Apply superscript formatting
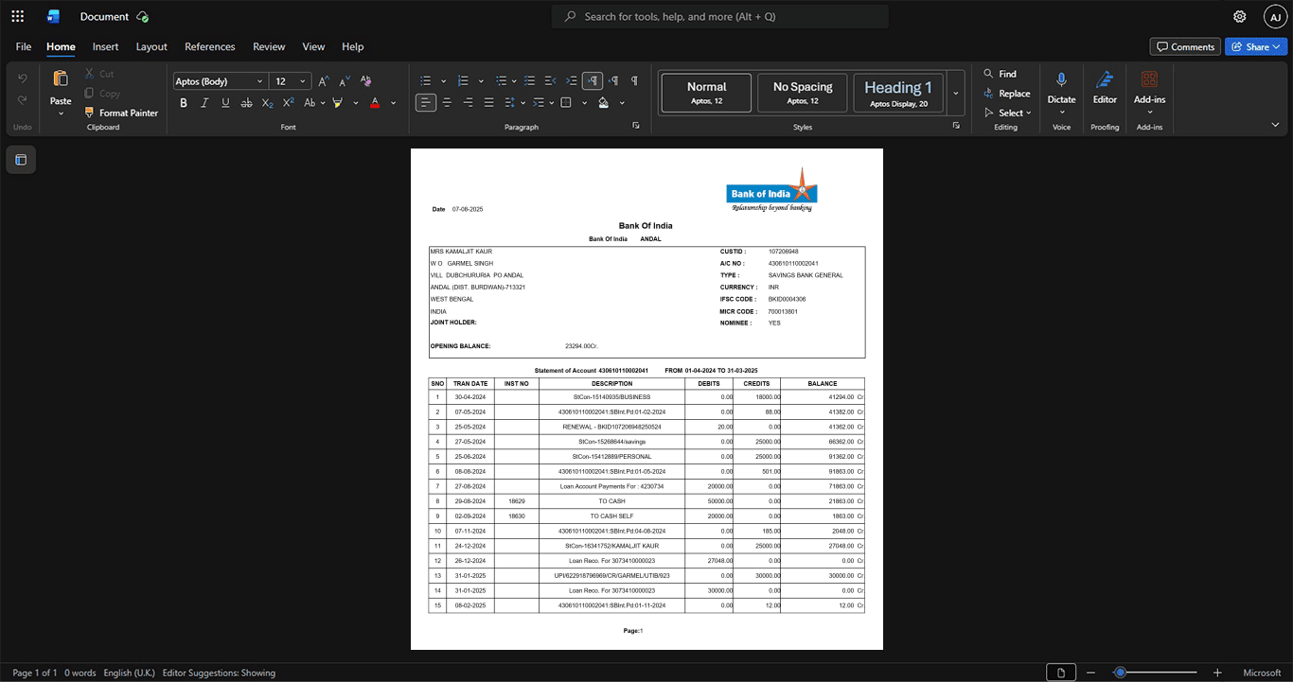 click(x=289, y=102)
